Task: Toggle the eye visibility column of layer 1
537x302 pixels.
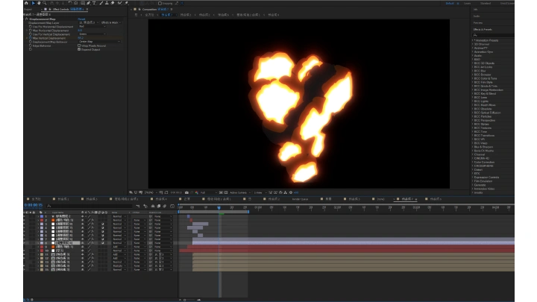Action: [x=24, y=216]
